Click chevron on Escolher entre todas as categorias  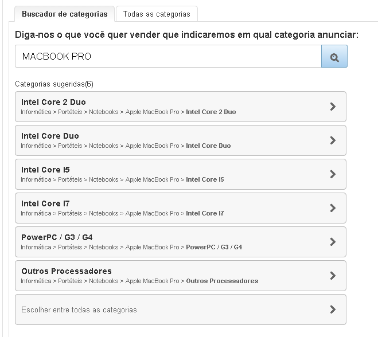[333, 309]
